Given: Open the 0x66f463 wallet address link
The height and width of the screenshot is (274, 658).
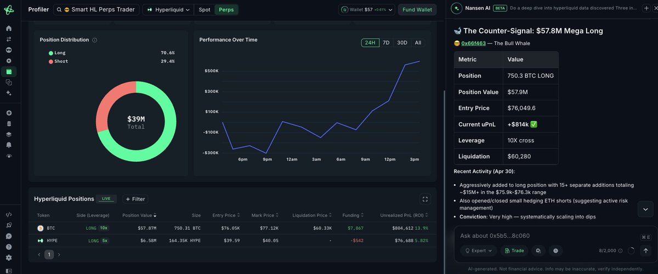Looking at the screenshot, I should point(473,43).
